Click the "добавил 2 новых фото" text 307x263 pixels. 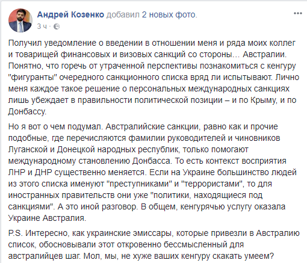[x=152, y=14]
